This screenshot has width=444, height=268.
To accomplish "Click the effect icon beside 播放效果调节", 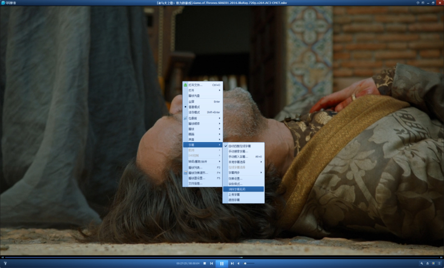I will pyautogui.click(x=185, y=173).
